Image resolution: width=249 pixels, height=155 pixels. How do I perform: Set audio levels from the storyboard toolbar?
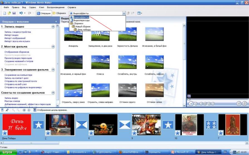pos(3,110)
